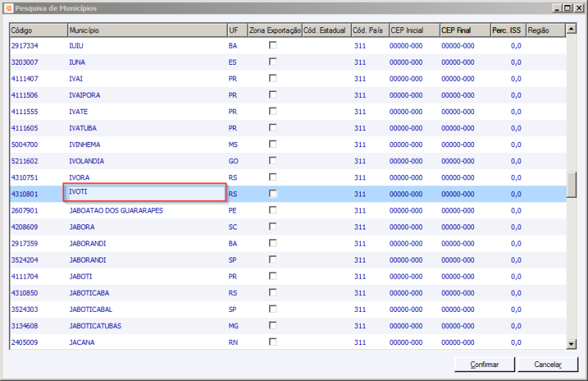Click code 2405009 cell
Screen dimensions: 588x381
pyautogui.click(x=25, y=342)
